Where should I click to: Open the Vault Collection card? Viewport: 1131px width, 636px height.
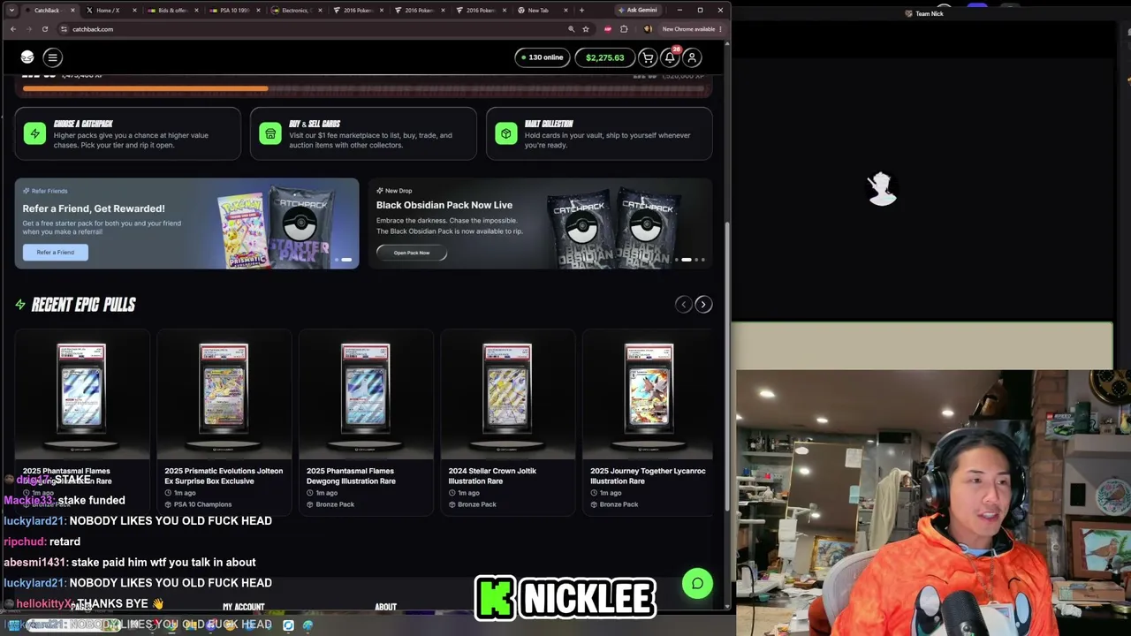coord(599,134)
